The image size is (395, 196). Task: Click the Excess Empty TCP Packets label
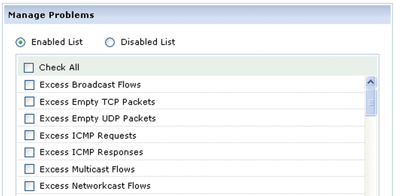[97, 102]
